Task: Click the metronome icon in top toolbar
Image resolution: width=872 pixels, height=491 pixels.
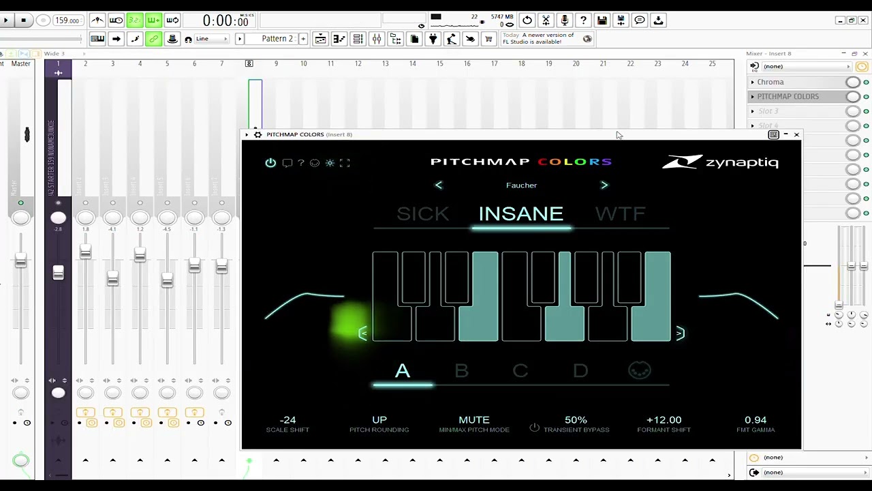Action: pyautogui.click(x=97, y=20)
